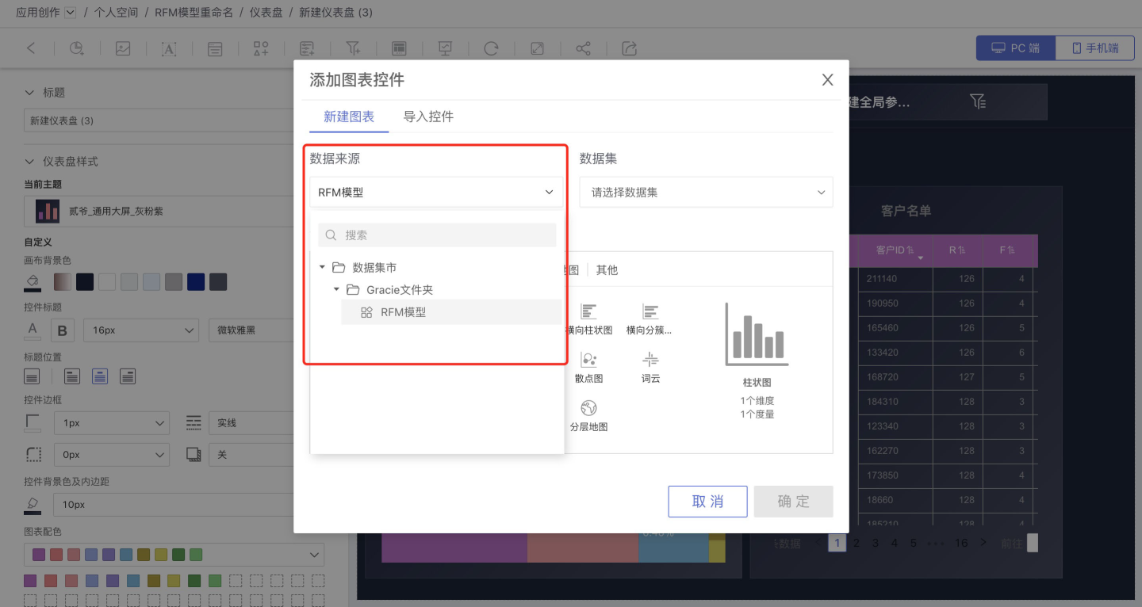Collapse the Gracie文件夹 folder

point(336,290)
